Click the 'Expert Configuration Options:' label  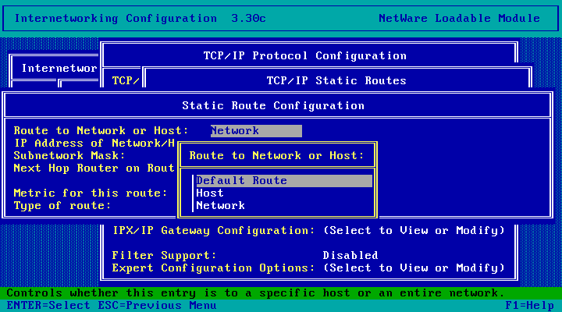(214, 268)
